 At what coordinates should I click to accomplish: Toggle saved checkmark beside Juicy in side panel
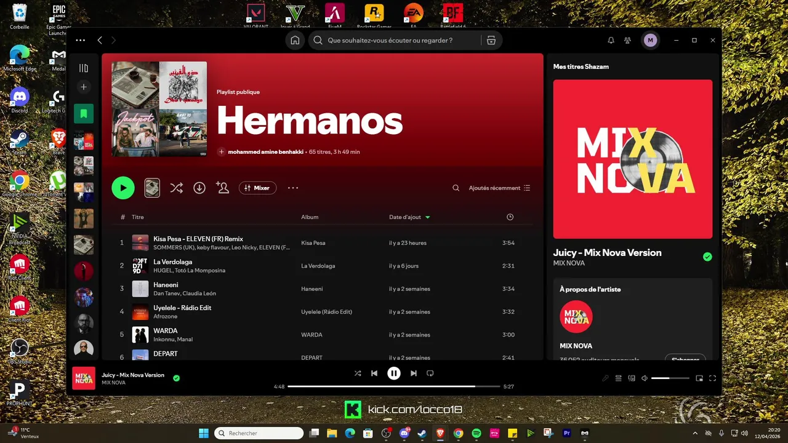pyautogui.click(x=707, y=257)
